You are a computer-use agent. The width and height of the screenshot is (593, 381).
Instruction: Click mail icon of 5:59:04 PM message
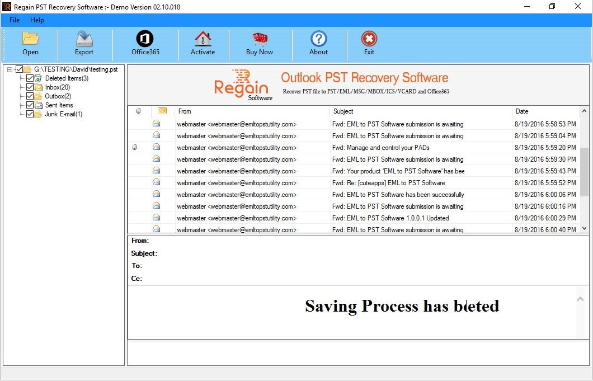coord(156,135)
